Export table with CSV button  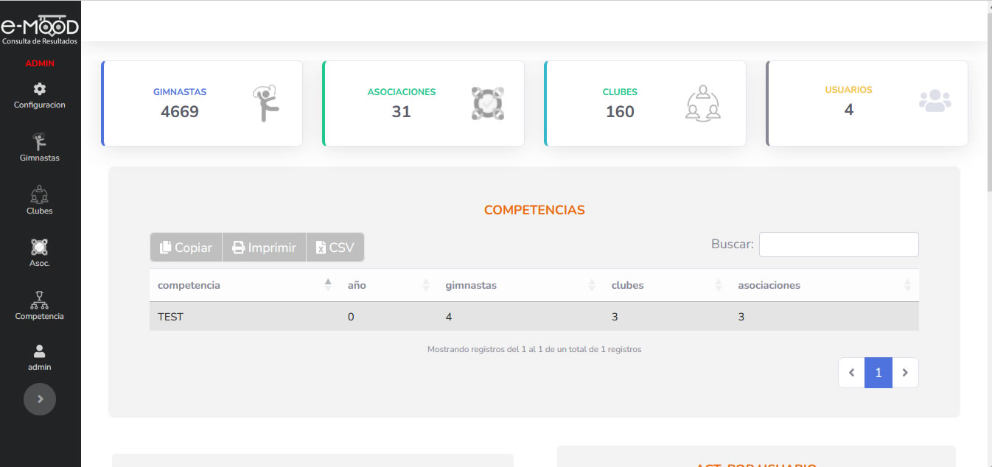click(335, 247)
